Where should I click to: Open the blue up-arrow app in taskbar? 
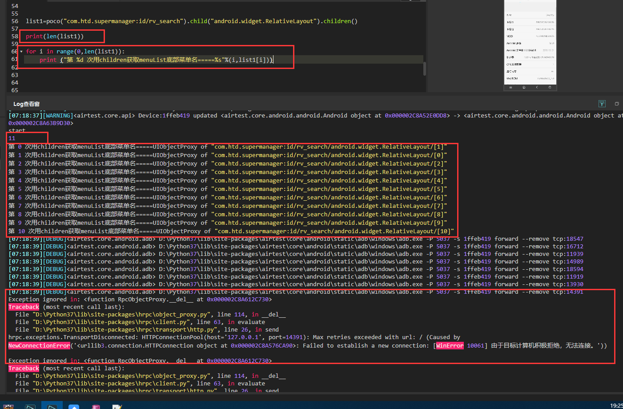74,406
